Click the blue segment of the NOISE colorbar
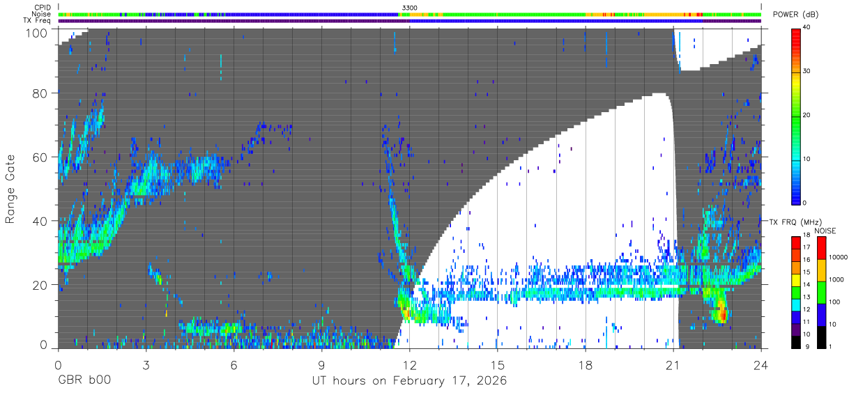The image size is (856, 395). tap(820, 314)
